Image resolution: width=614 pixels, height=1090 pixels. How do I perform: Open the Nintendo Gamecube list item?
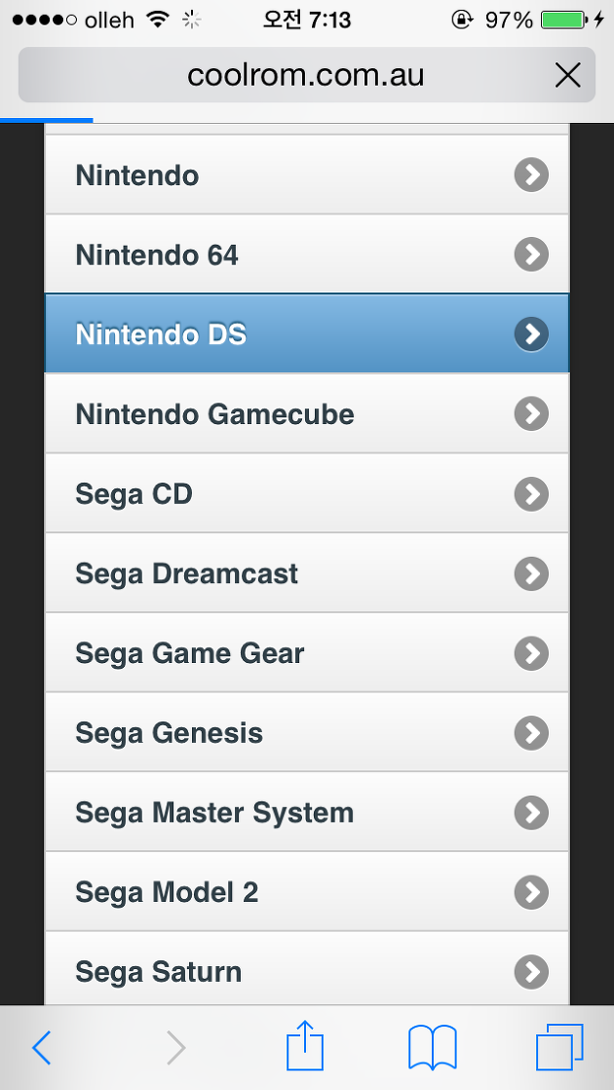(x=307, y=413)
